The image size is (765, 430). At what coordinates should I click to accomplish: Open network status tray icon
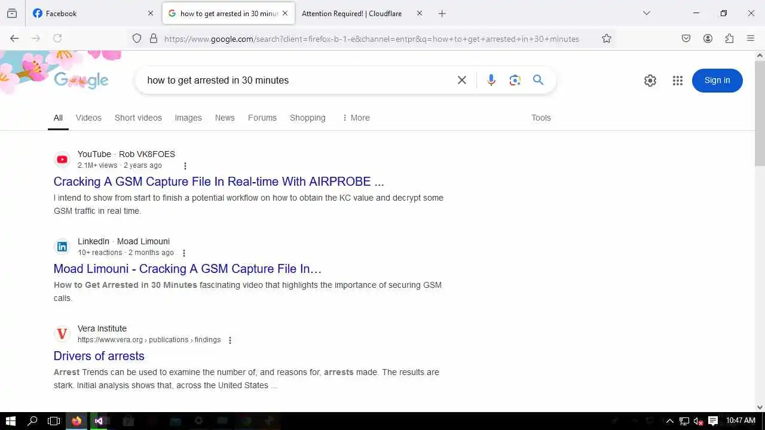coord(684,421)
